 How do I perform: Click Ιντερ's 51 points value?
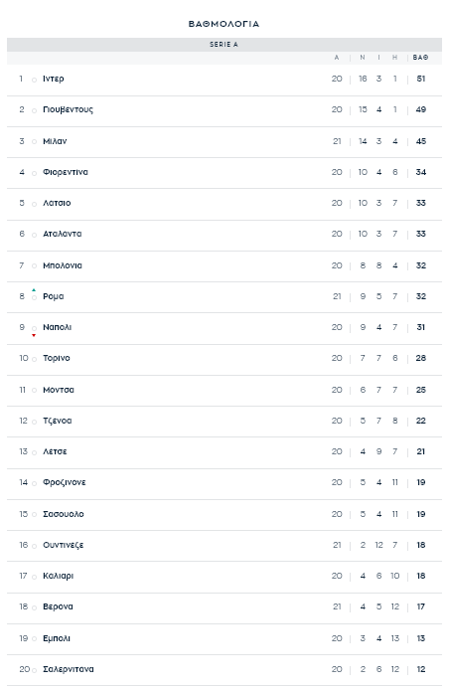pos(421,79)
